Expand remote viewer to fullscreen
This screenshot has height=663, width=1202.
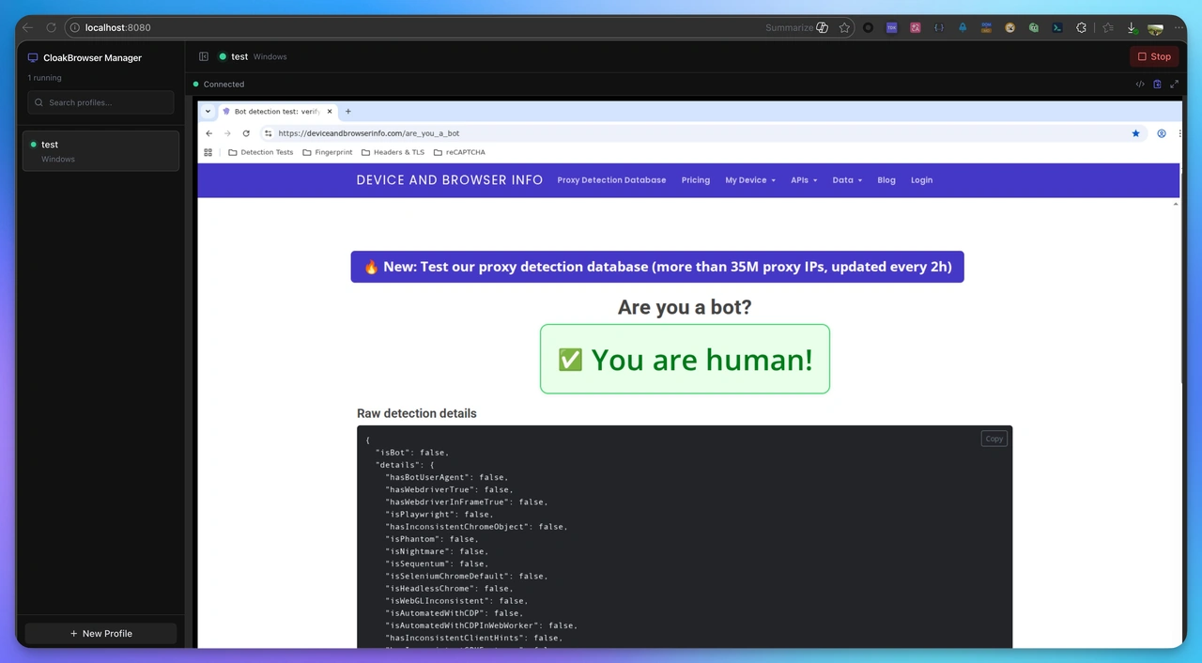(1174, 85)
